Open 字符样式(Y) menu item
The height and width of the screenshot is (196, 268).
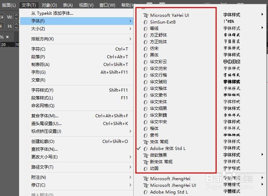pyautogui.click(x=76, y=90)
